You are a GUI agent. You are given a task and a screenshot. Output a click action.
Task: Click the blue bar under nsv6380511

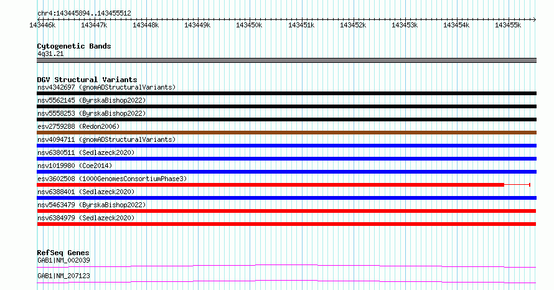(x=286, y=159)
